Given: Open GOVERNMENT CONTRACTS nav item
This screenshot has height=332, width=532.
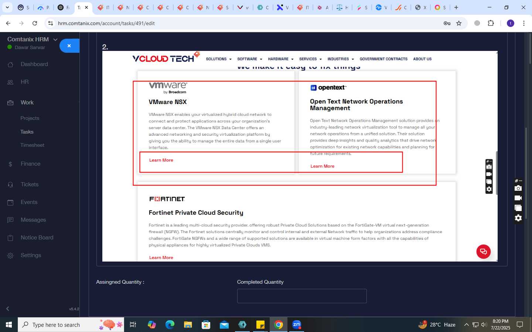Looking at the screenshot, I should [383, 59].
